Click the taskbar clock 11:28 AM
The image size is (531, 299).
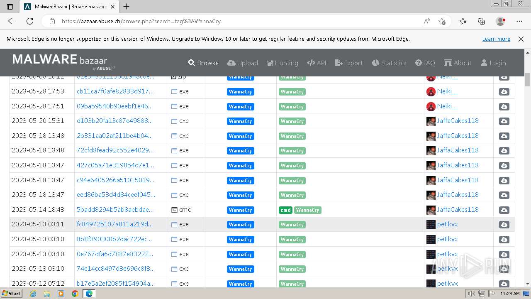[510, 294]
